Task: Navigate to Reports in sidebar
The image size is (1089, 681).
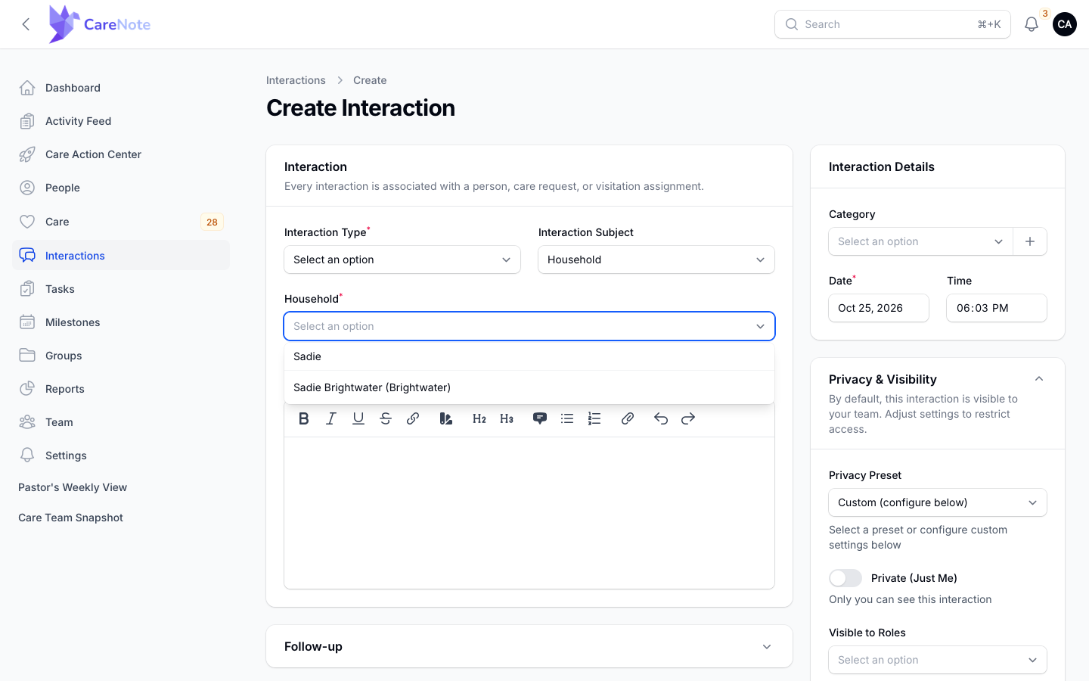Action: coord(121,389)
